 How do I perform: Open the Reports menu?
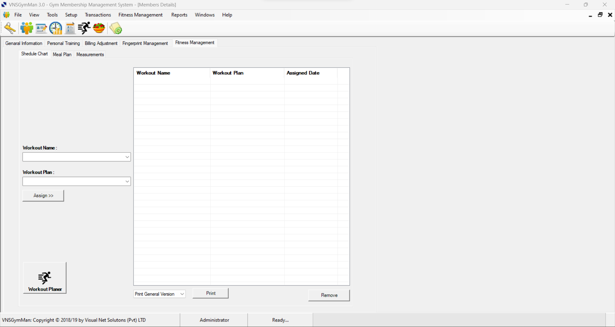[179, 15]
